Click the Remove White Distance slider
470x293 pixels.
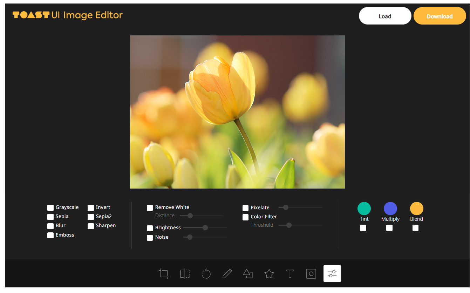202,216
